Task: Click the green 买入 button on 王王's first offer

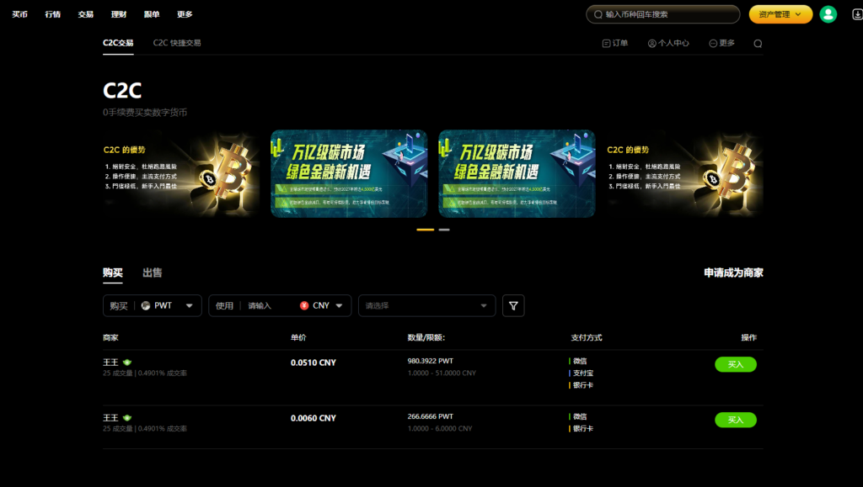Action: (x=735, y=364)
